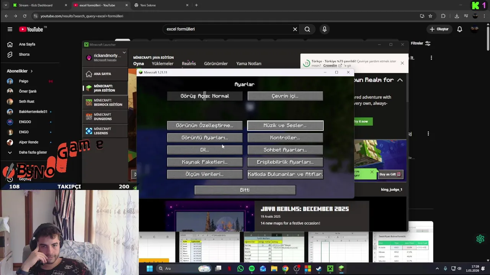The image size is (490, 275).
Task: Open YouTube notifications bell
Action: click(460, 29)
